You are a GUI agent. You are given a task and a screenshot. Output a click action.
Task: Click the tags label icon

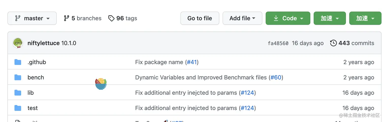[111, 18]
